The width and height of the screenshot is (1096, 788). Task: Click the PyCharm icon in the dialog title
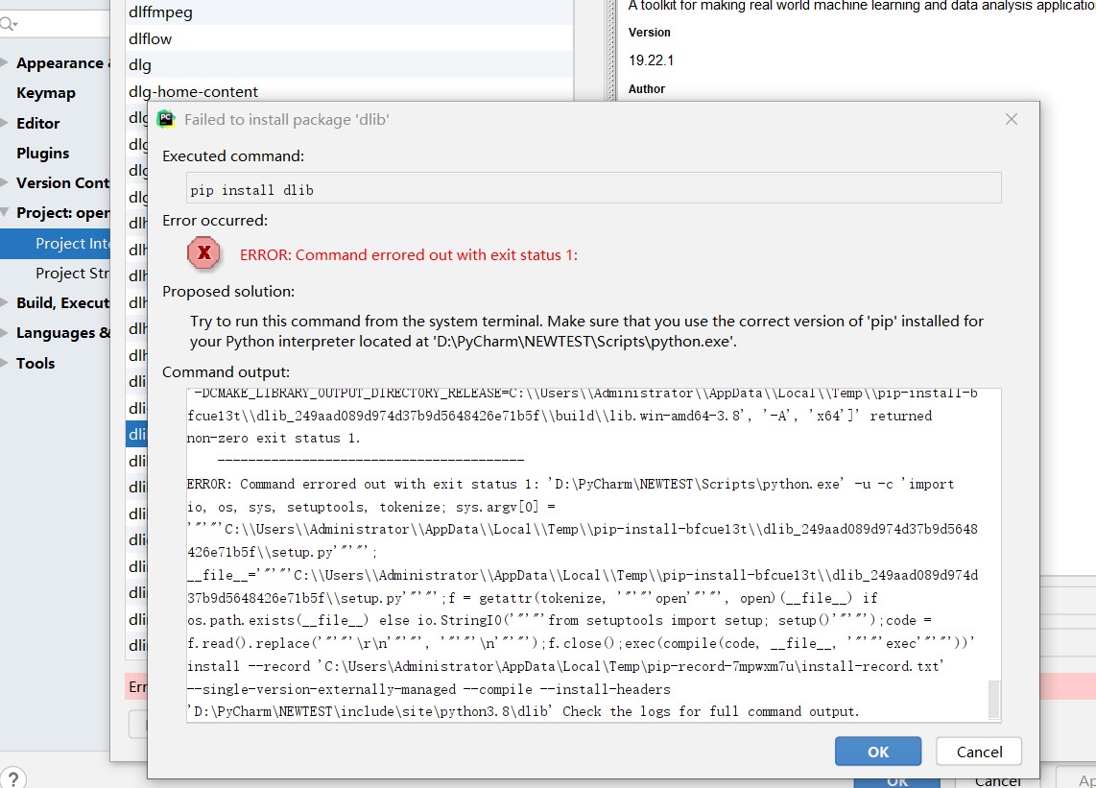click(x=166, y=119)
